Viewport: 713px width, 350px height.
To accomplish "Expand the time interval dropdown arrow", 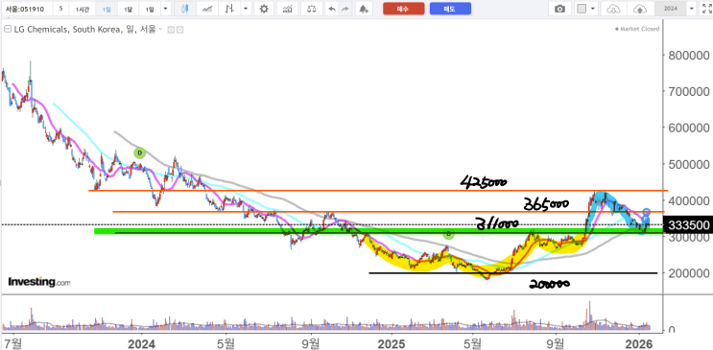I will [165, 9].
